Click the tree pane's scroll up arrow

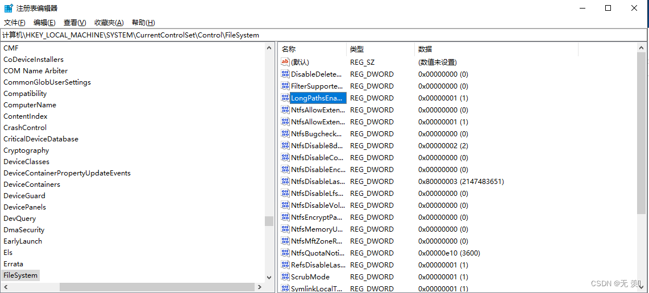point(269,48)
